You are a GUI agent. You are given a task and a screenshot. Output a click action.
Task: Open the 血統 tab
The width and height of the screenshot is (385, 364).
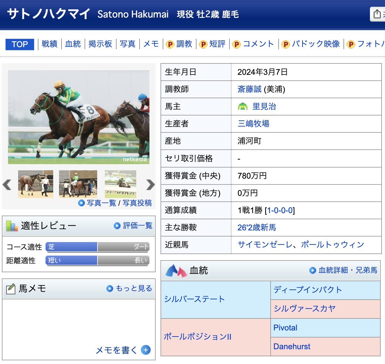coord(73,44)
